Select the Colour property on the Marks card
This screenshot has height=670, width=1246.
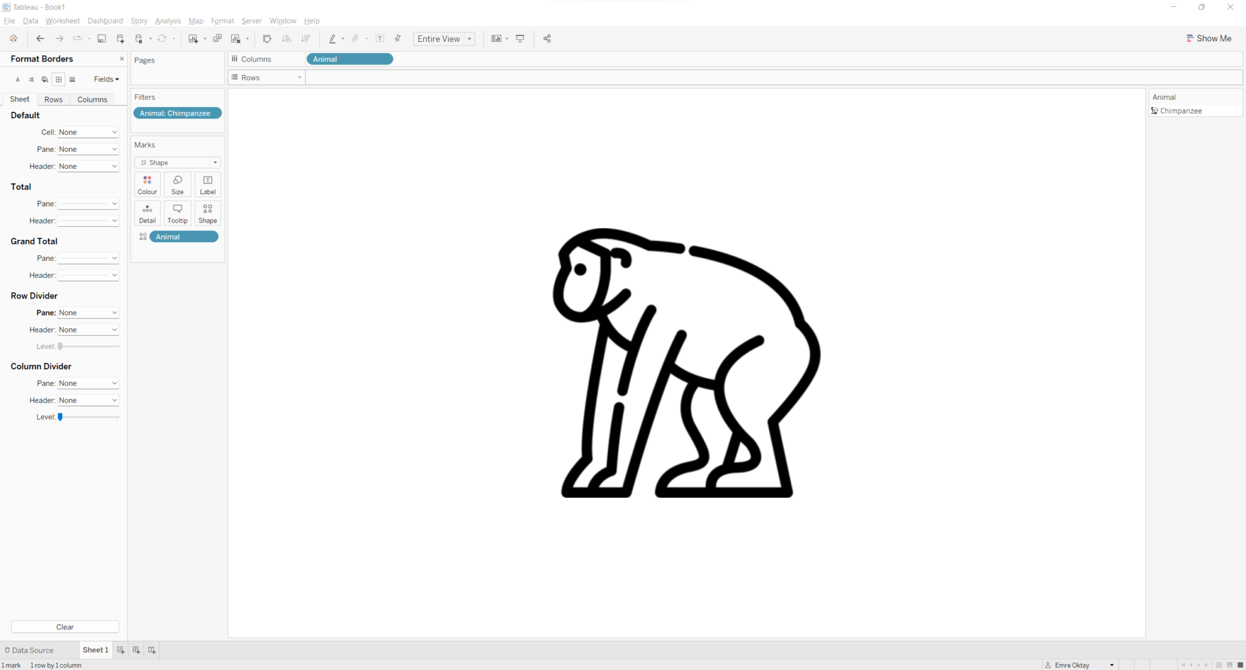coord(147,184)
